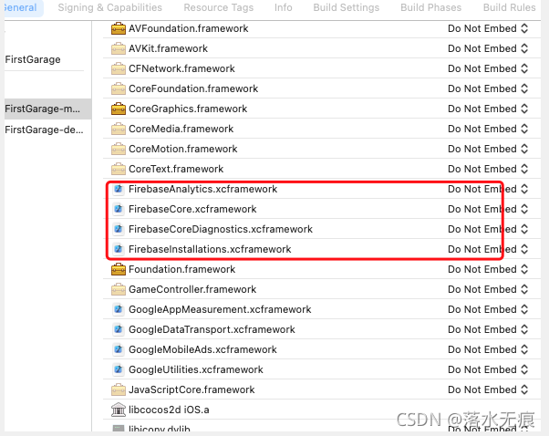Open embed dropdown for CFNetwork.framework
This screenshot has height=436, width=549.
click(488, 68)
